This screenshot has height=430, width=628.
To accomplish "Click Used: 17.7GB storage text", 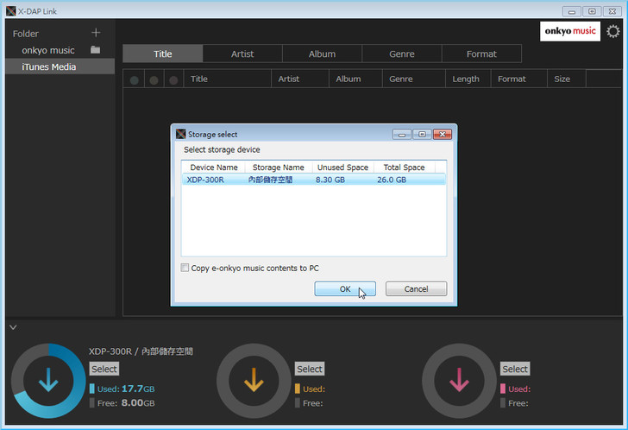I will [x=126, y=389].
